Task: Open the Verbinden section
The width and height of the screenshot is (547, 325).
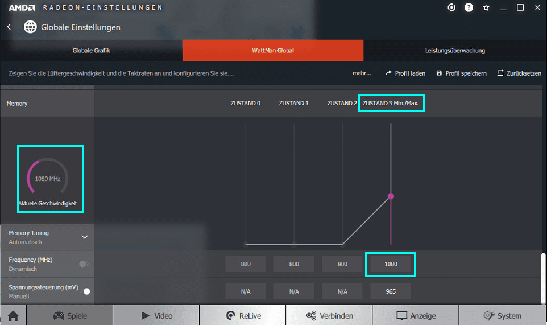Action: (x=329, y=315)
